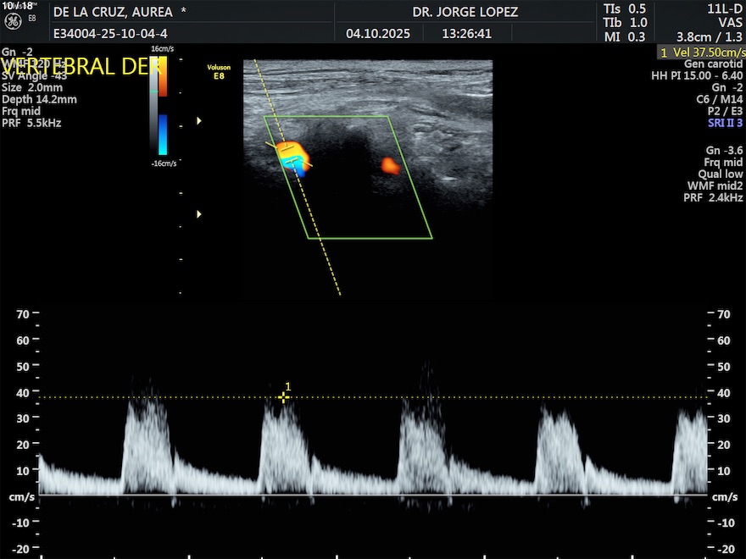Click the spectral Doppler baseline at zero

[x=373, y=495]
